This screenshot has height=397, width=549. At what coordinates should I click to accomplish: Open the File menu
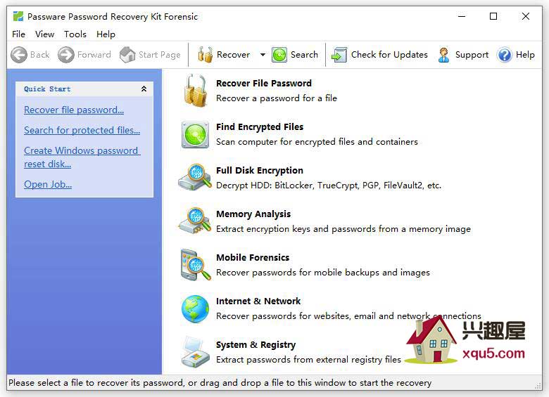point(18,34)
